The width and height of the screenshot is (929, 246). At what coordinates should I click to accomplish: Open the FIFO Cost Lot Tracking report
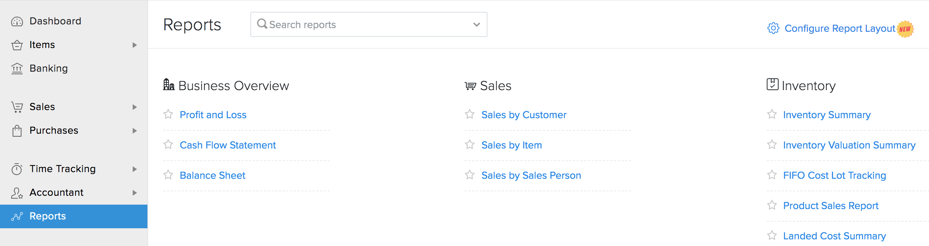tap(834, 175)
